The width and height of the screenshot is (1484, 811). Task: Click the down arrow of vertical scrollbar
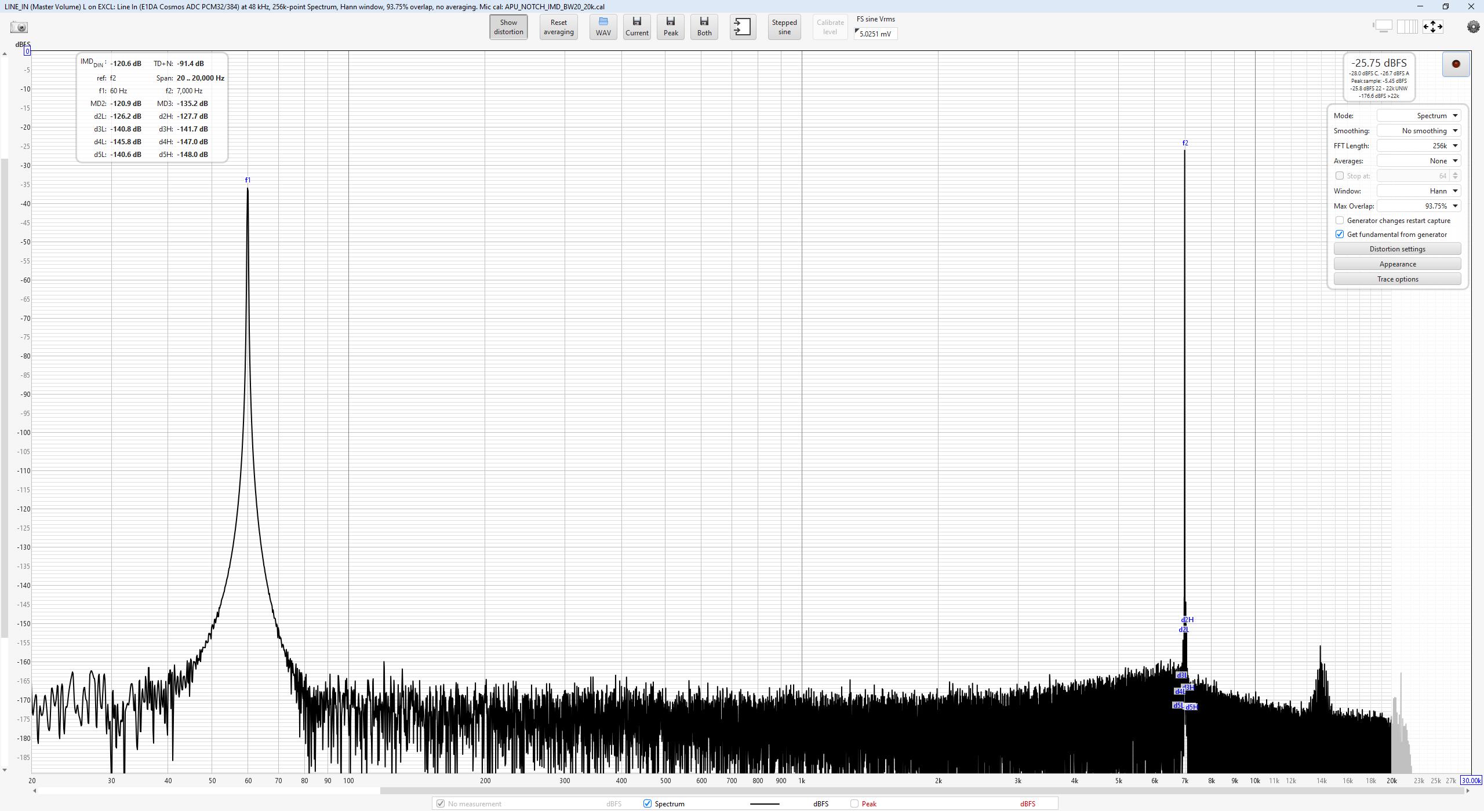pyautogui.click(x=5, y=770)
